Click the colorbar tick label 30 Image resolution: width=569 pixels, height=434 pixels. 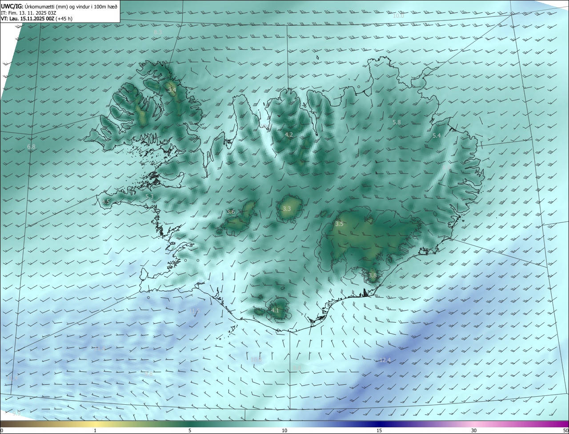tap(474, 430)
